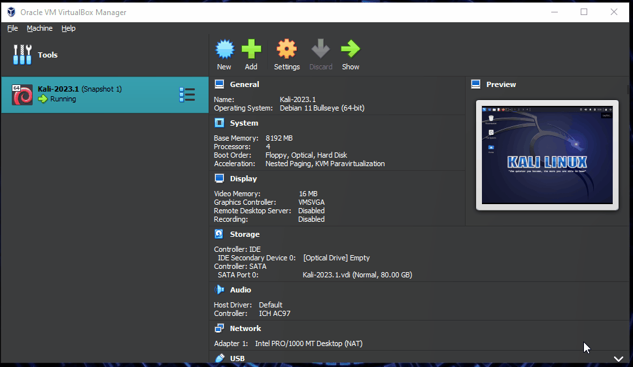The width and height of the screenshot is (633, 367).
Task: Click the Add machine plus icon
Action: (251, 49)
